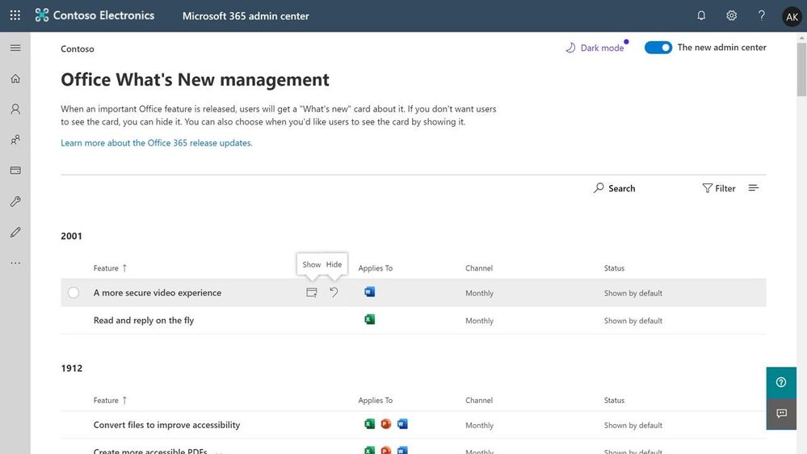Screen dimensions: 807x454
Task: Open Groups in the left sidebar
Action: click(x=15, y=140)
